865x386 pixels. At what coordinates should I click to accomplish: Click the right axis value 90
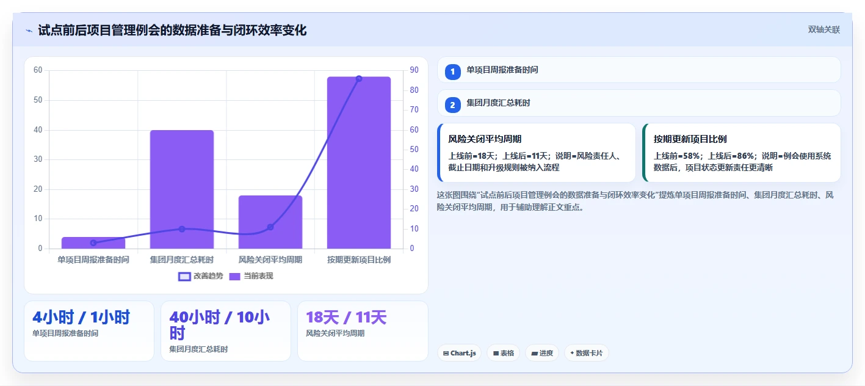tap(414, 70)
